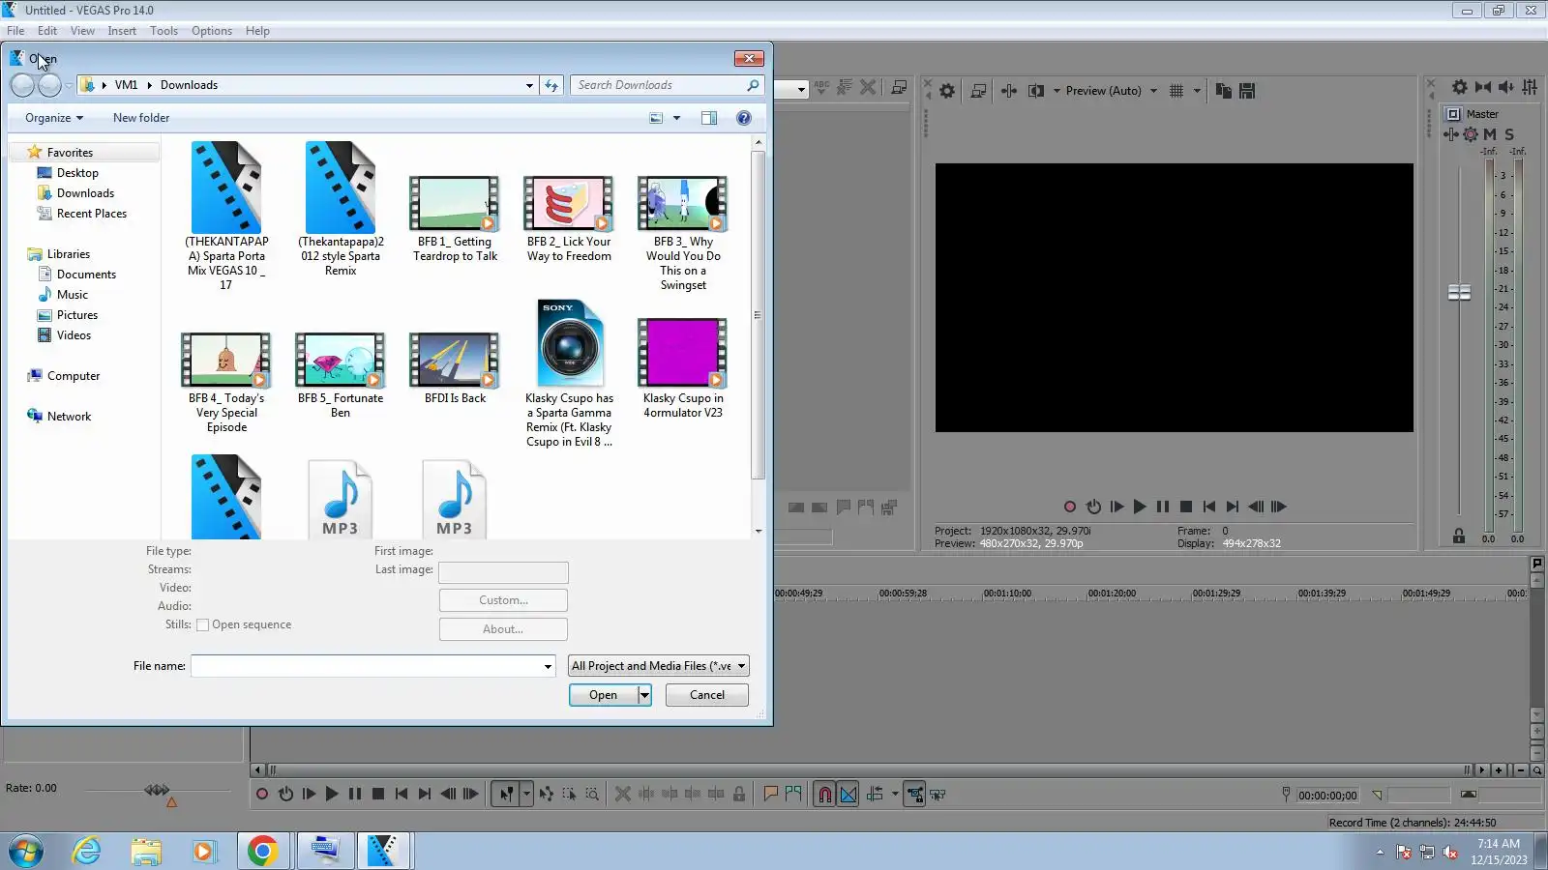Click the File name input field
This screenshot has width=1548, height=870.
coord(367,666)
